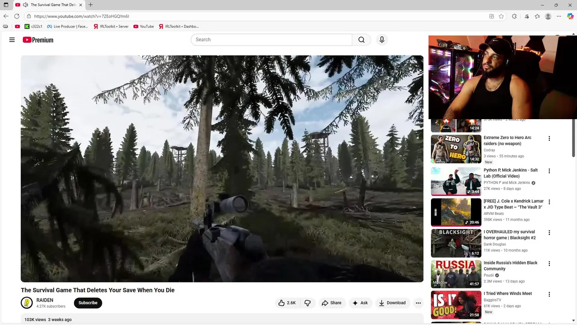Viewport: 577px width, 325px height.
Task: Like the video with thumbs up
Action: click(287, 303)
